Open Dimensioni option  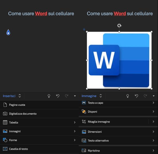click(118, 132)
